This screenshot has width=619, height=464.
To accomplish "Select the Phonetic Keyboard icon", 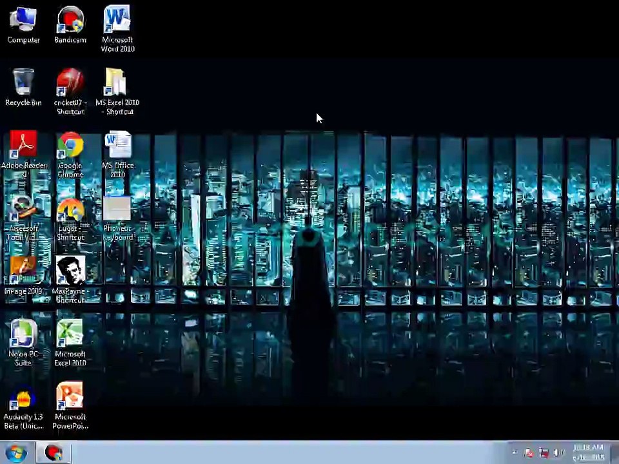I will (117, 208).
